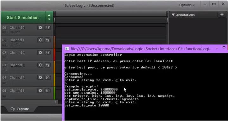The height and width of the screenshot is (121, 228).
Task: Click the Start Simulation button
Action: pos(23,18)
